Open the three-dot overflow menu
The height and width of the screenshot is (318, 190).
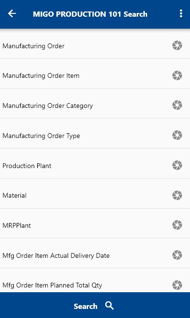(x=181, y=13)
